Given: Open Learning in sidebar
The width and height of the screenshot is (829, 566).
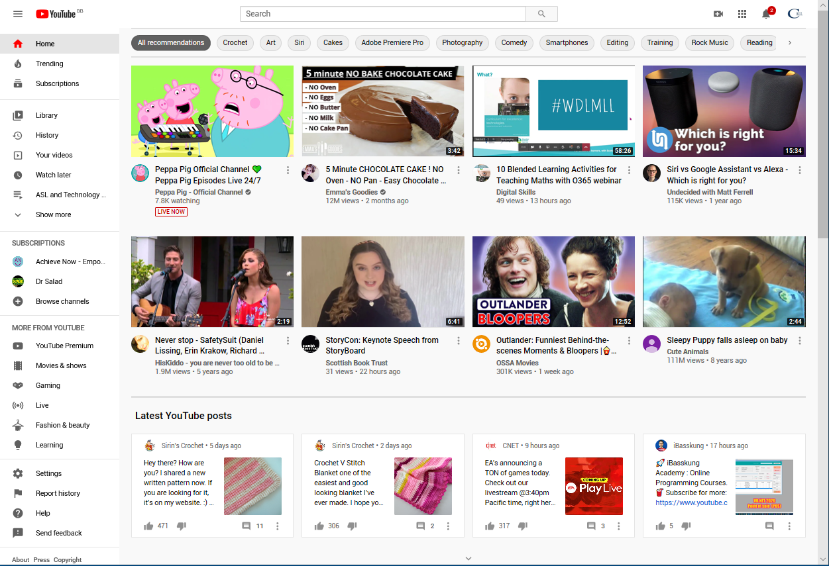Looking at the screenshot, I should (x=60, y=445).
